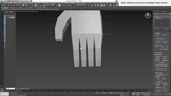Toggle the 3D Snaps icon

point(63,5)
